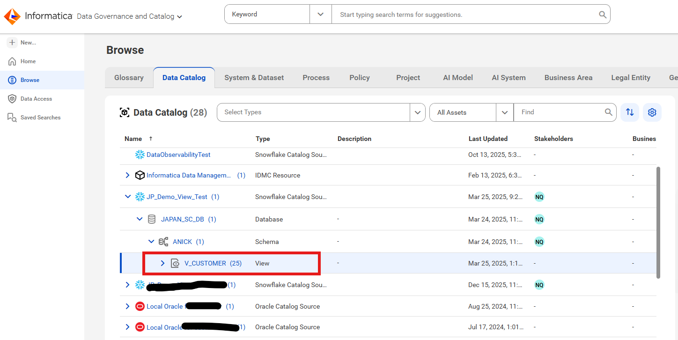
Task: Click the NQ badge on Dec 15, 2025 row
Action: click(539, 285)
